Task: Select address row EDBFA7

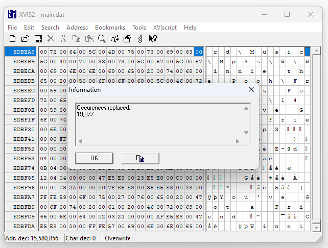Action: coord(20,197)
